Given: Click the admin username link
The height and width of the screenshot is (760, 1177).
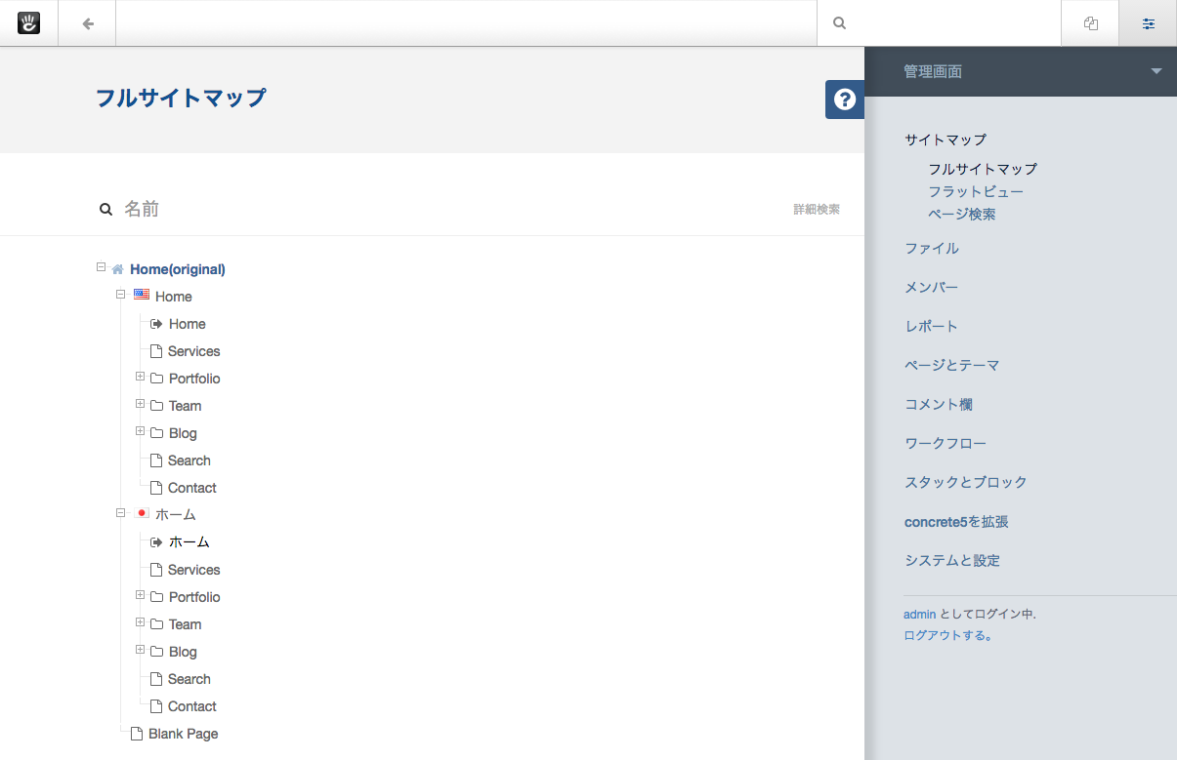Looking at the screenshot, I should (x=919, y=615).
